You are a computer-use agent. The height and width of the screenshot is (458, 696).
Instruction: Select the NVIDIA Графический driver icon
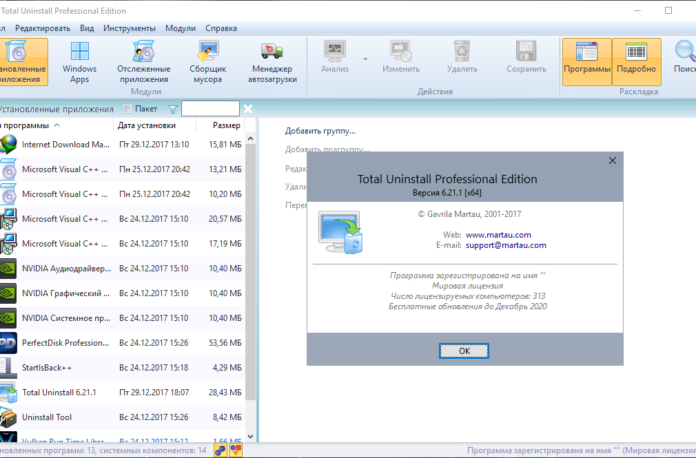tap(8, 293)
